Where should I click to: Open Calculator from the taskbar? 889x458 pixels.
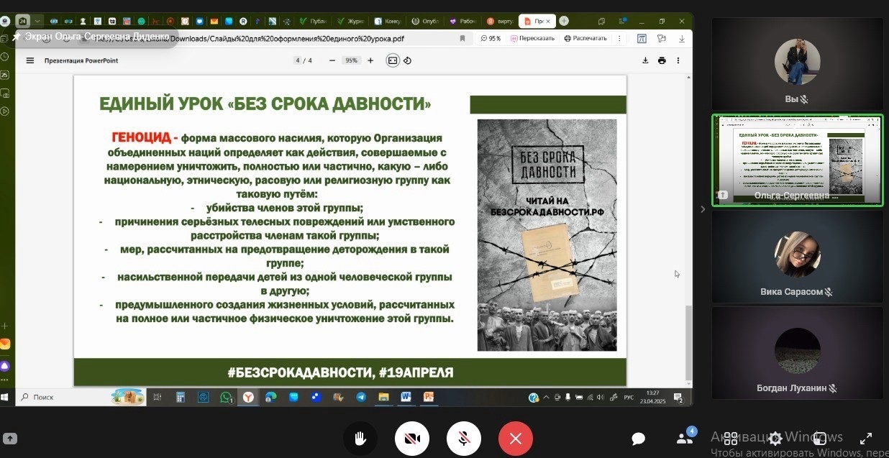pos(181,397)
